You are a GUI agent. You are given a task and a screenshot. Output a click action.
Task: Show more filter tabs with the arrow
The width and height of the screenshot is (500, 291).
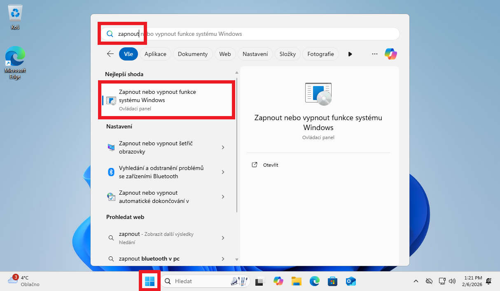tap(350, 54)
